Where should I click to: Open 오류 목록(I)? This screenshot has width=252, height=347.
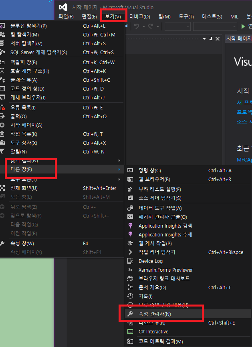point(62,108)
